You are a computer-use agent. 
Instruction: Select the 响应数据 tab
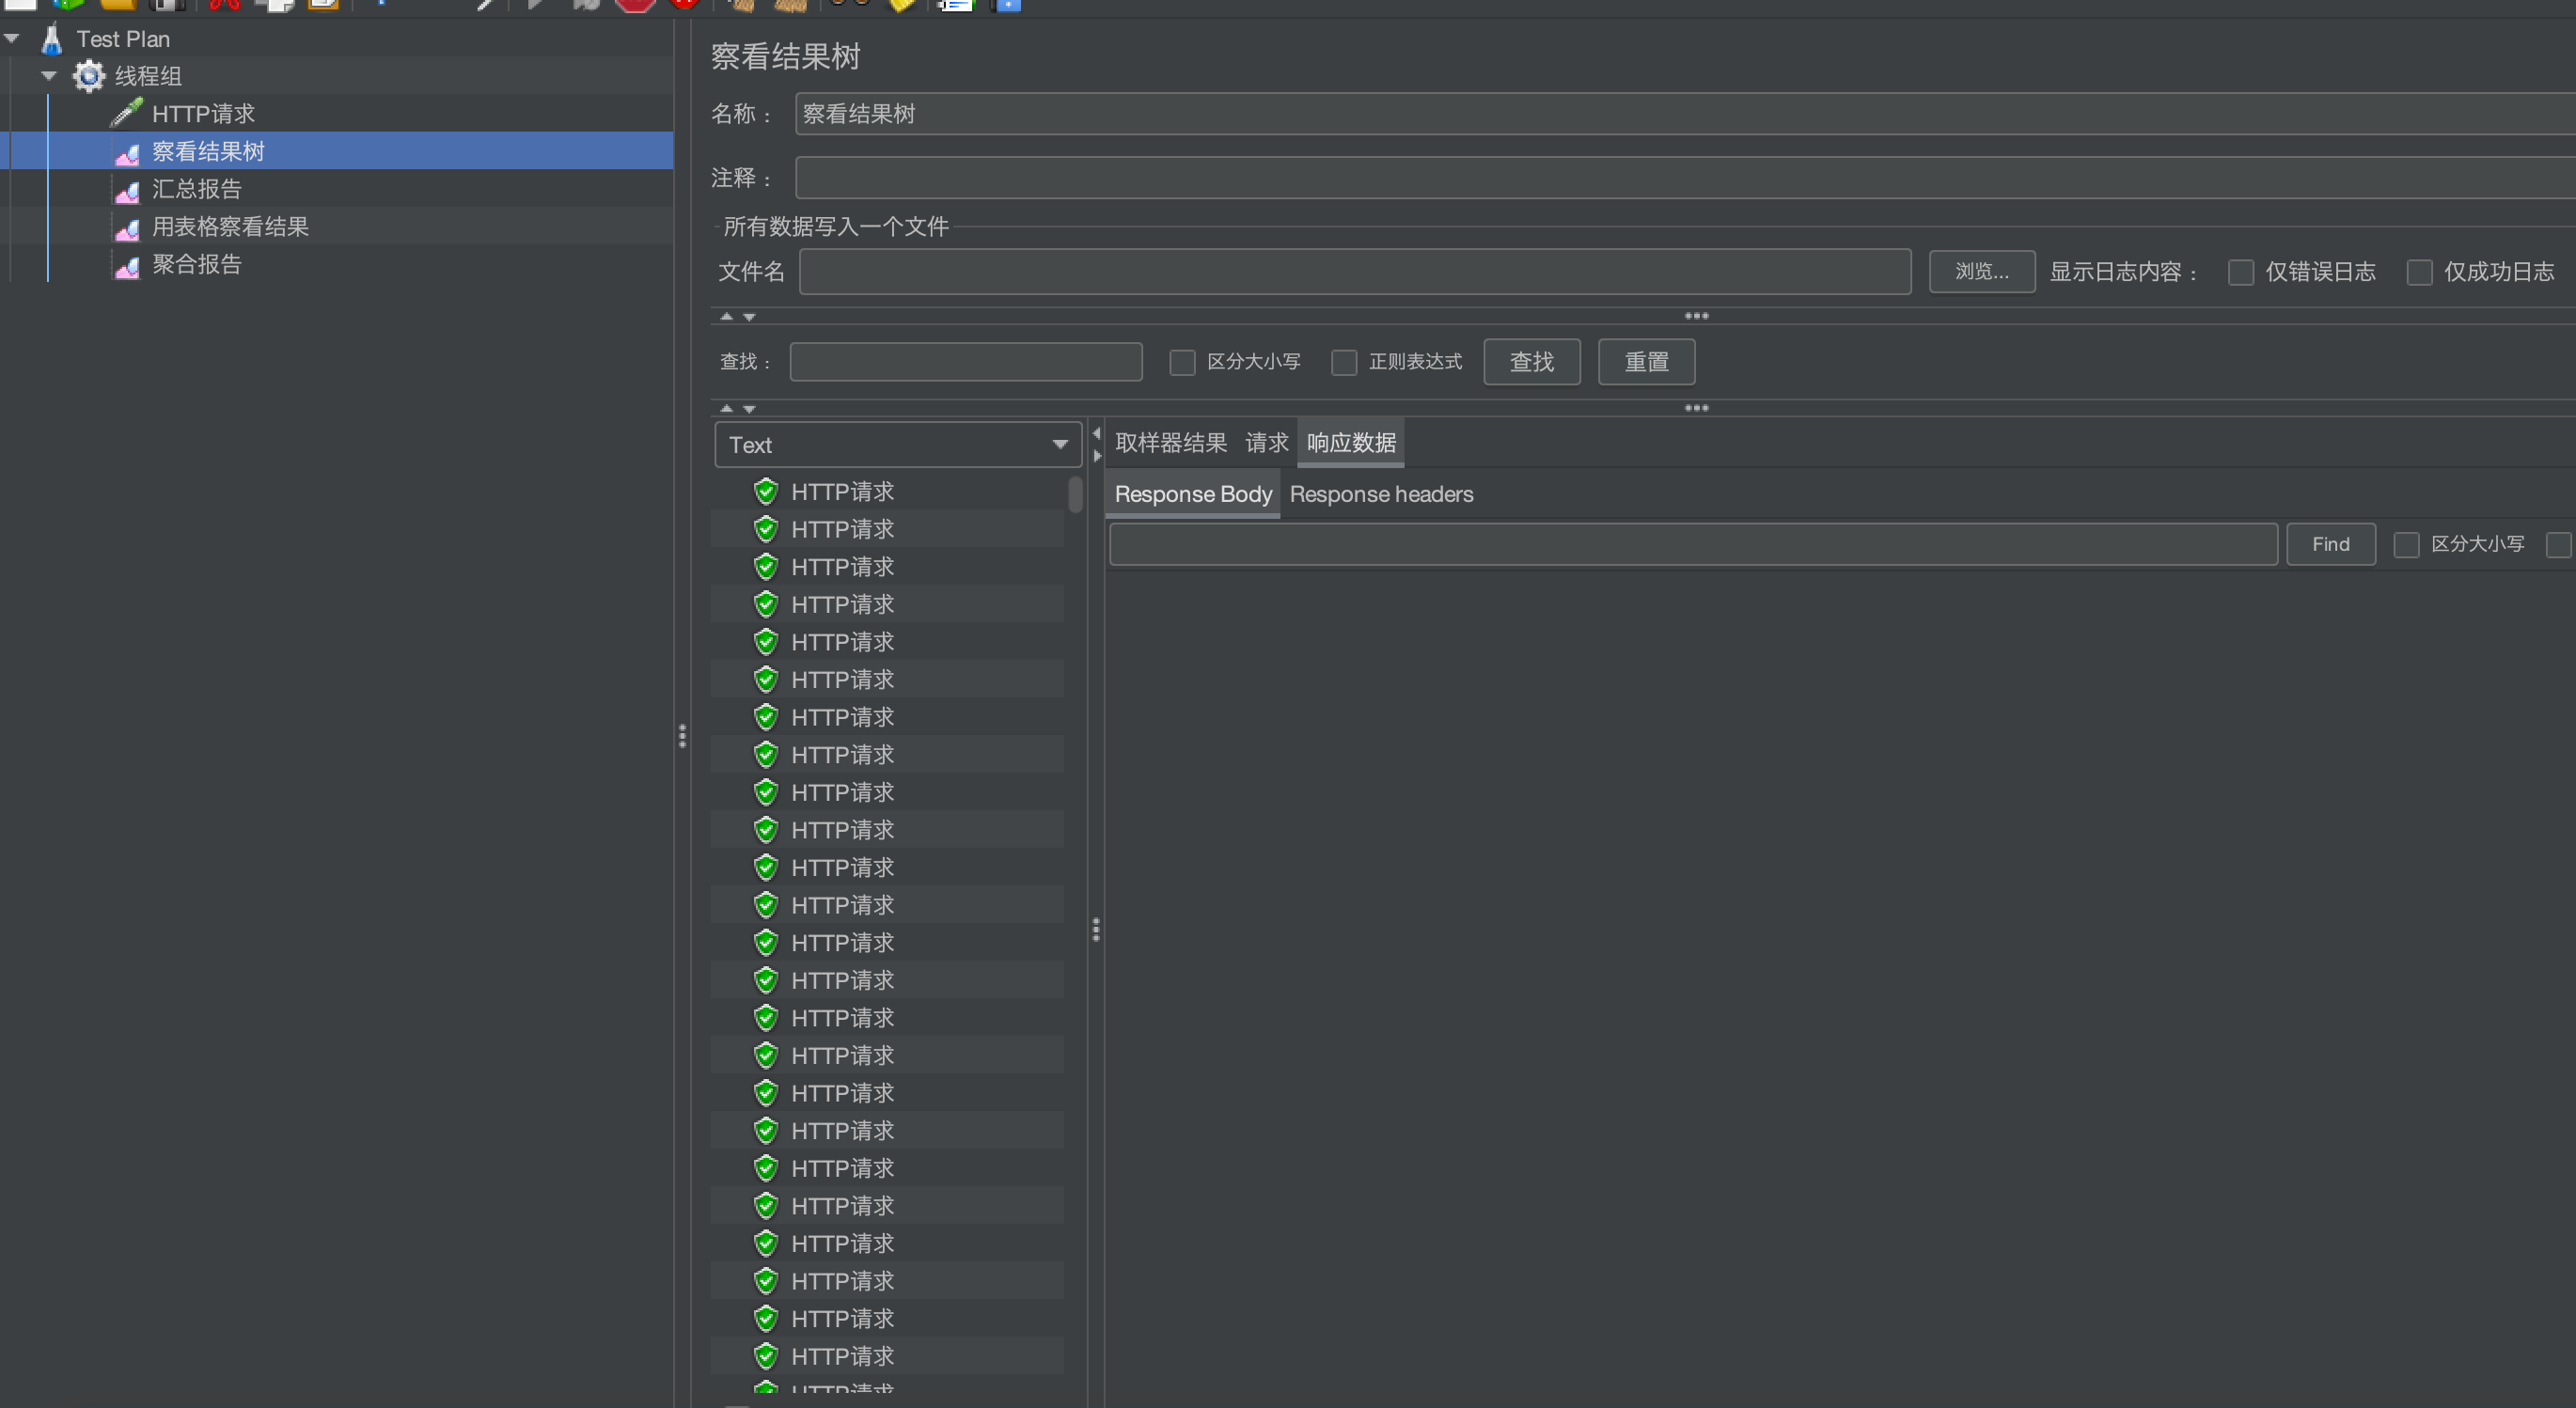coord(1349,442)
